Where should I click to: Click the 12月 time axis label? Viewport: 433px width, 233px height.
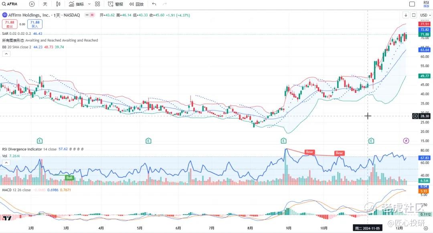point(399,228)
